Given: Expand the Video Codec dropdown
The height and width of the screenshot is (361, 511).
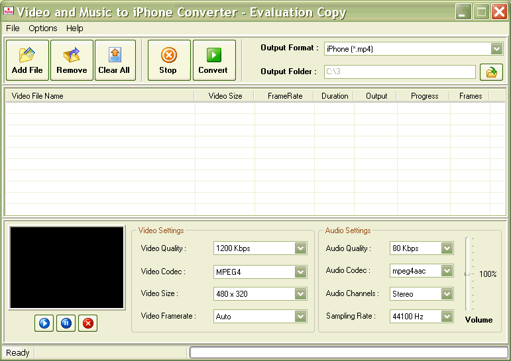Looking at the screenshot, I should click(300, 272).
